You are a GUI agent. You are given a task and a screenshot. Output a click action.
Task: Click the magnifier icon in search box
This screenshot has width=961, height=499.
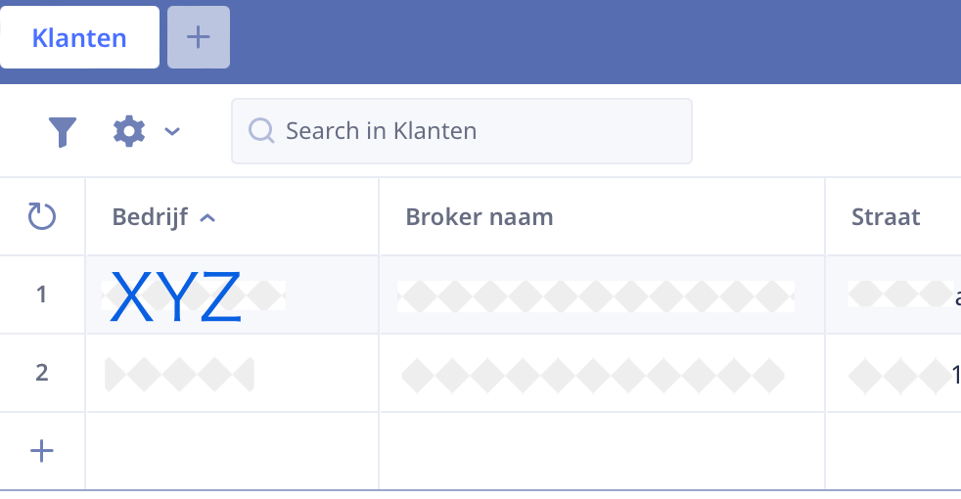point(261,130)
